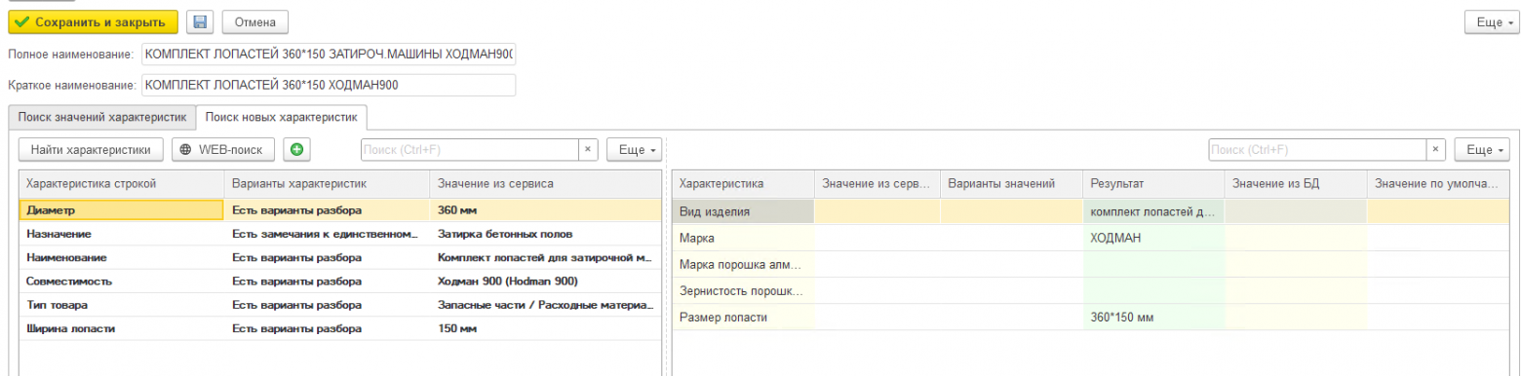
Task: Click 'Значение из БД' column header
Action: 1296,184
